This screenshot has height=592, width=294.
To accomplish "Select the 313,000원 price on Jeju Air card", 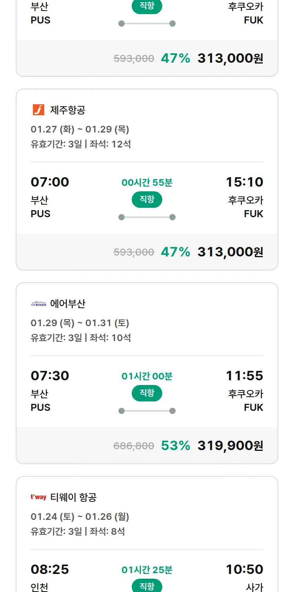I will coord(230,252).
